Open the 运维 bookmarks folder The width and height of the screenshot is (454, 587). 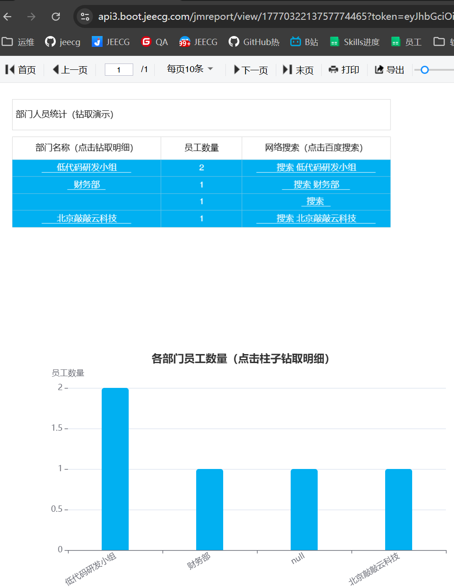coord(20,41)
